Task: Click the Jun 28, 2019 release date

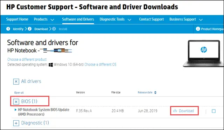Action: [148, 111]
